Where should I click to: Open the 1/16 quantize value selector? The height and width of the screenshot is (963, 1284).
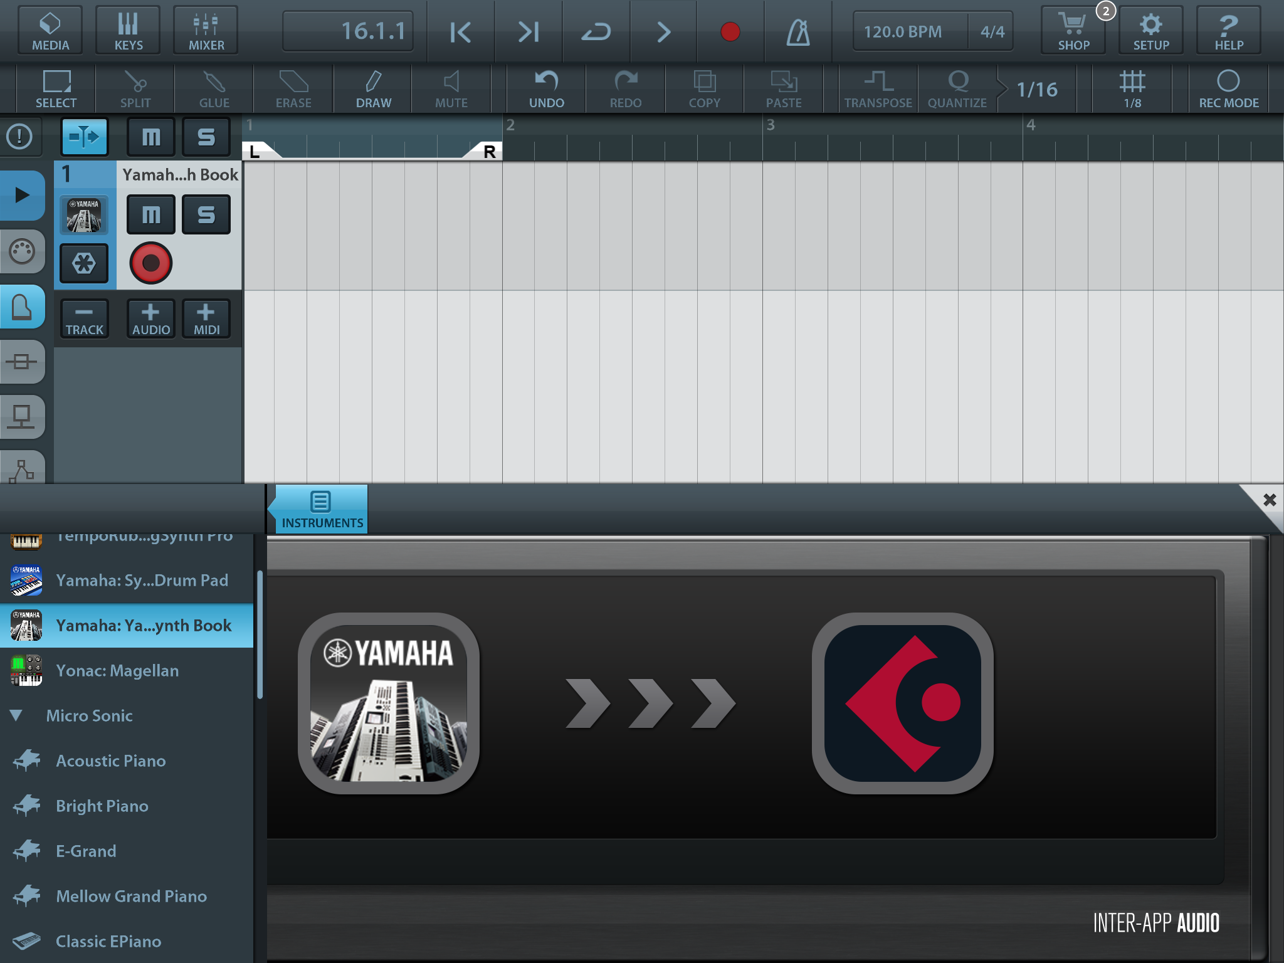tap(1037, 89)
